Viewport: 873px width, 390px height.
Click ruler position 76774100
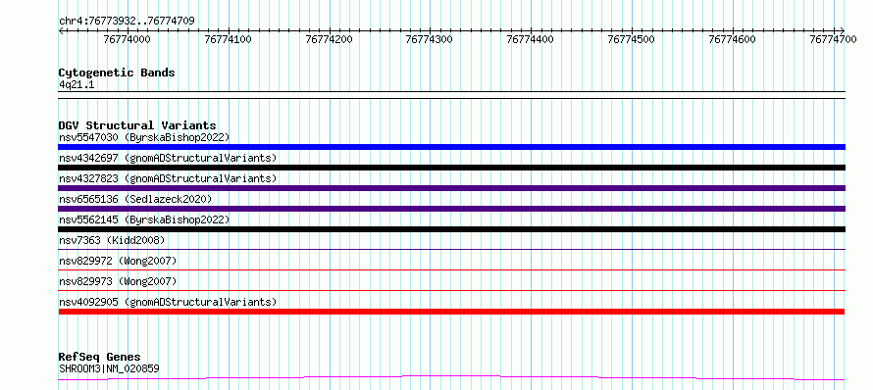click(x=229, y=39)
